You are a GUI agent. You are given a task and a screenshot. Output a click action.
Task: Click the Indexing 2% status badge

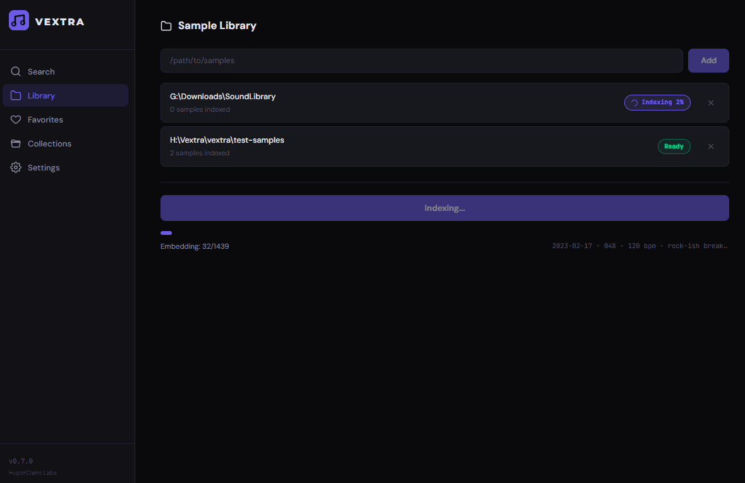point(657,102)
